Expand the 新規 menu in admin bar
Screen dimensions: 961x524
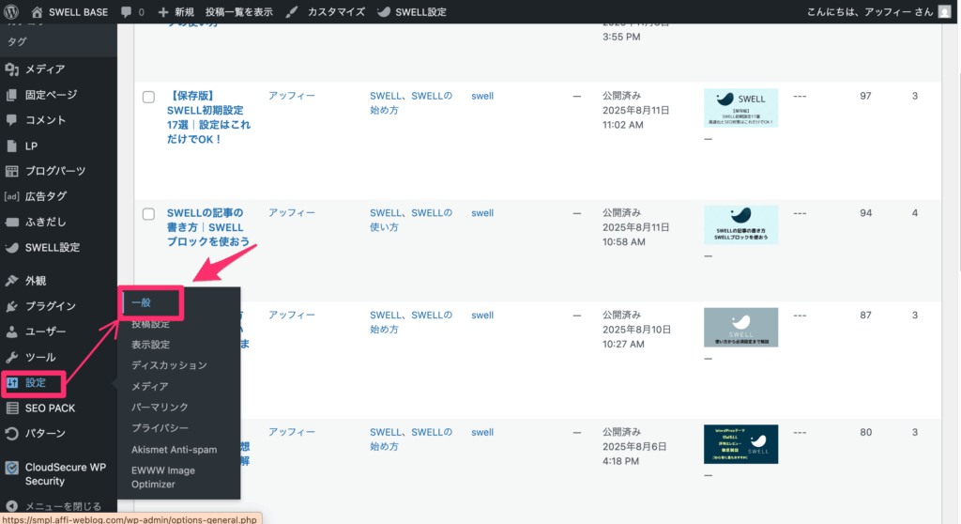pos(176,12)
